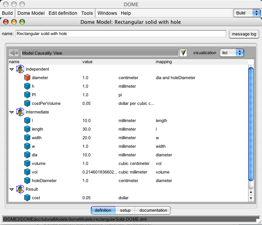This screenshot has height=225, width=262.
Task: Click the 'dollar' unit of cost
Action: click(x=124, y=198)
